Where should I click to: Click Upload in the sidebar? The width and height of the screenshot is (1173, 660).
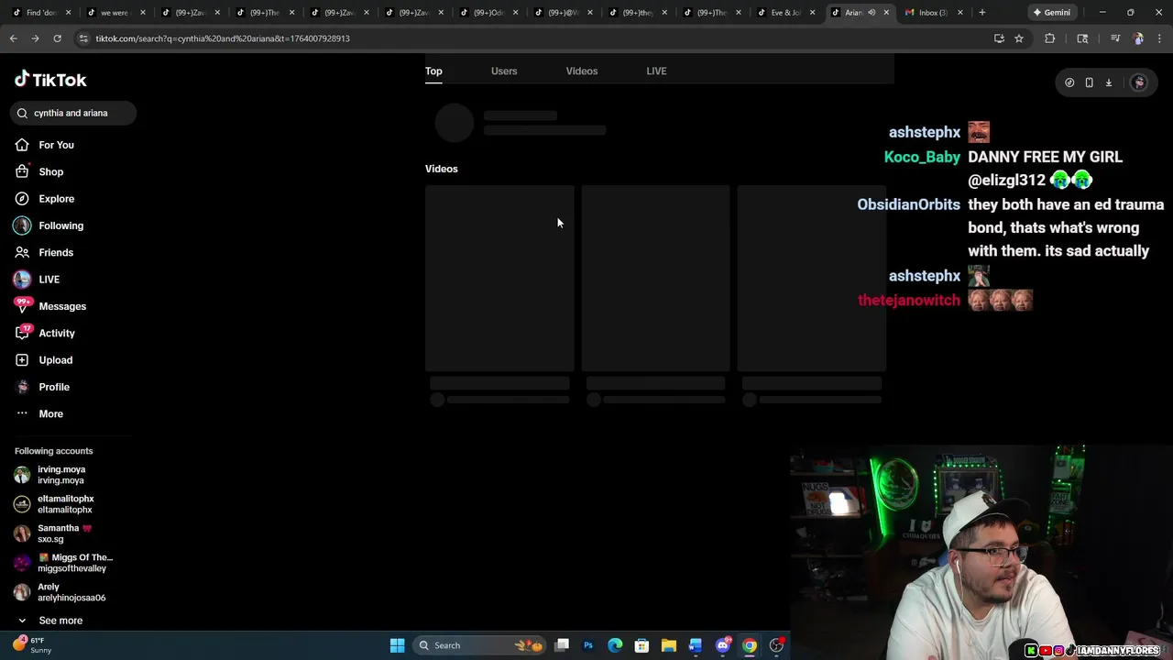click(x=55, y=360)
